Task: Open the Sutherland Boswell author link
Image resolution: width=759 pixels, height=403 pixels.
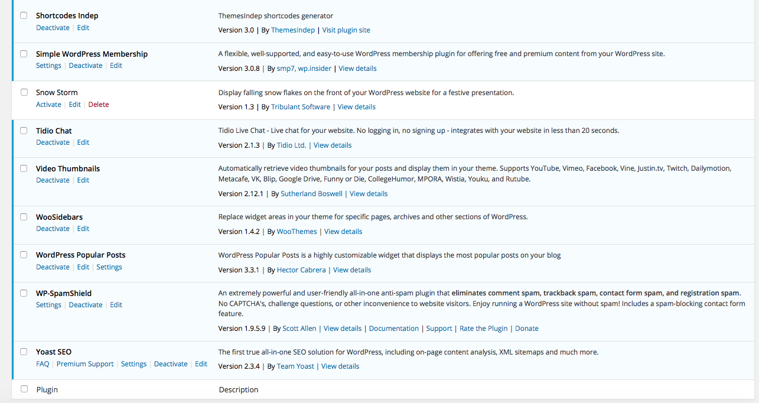Action: click(312, 194)
